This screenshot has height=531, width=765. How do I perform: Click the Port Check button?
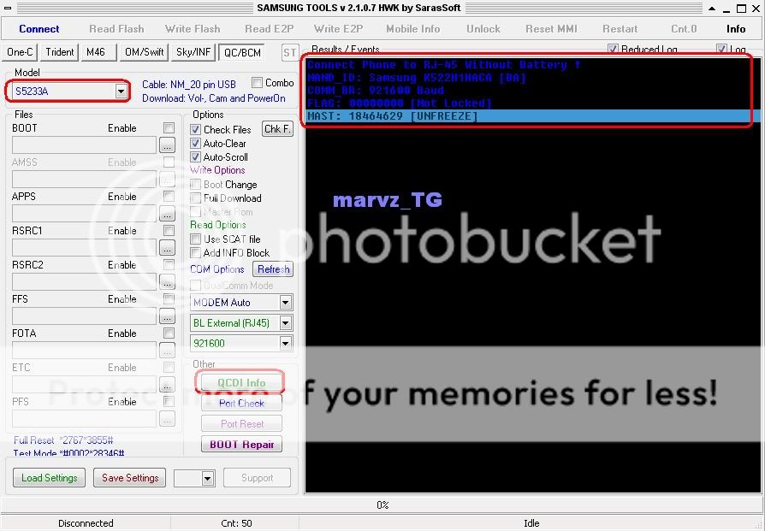[241, 404]
